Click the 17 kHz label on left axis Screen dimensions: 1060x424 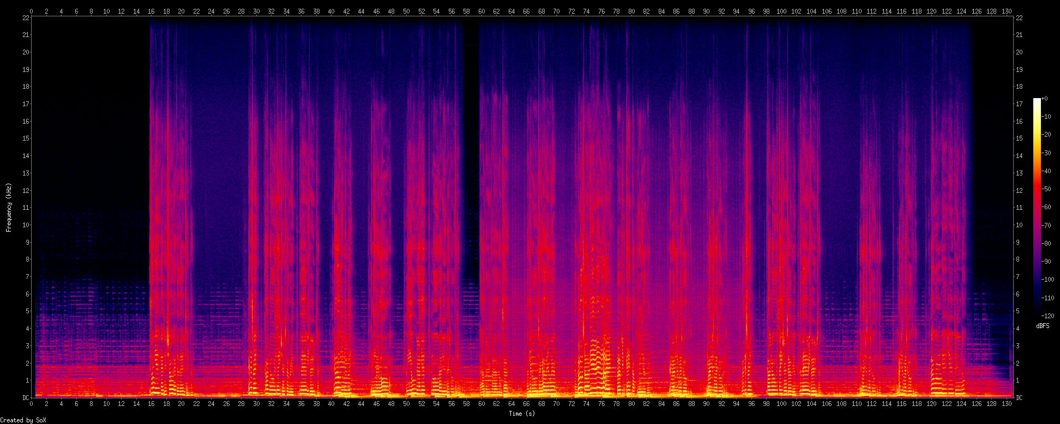26,104
